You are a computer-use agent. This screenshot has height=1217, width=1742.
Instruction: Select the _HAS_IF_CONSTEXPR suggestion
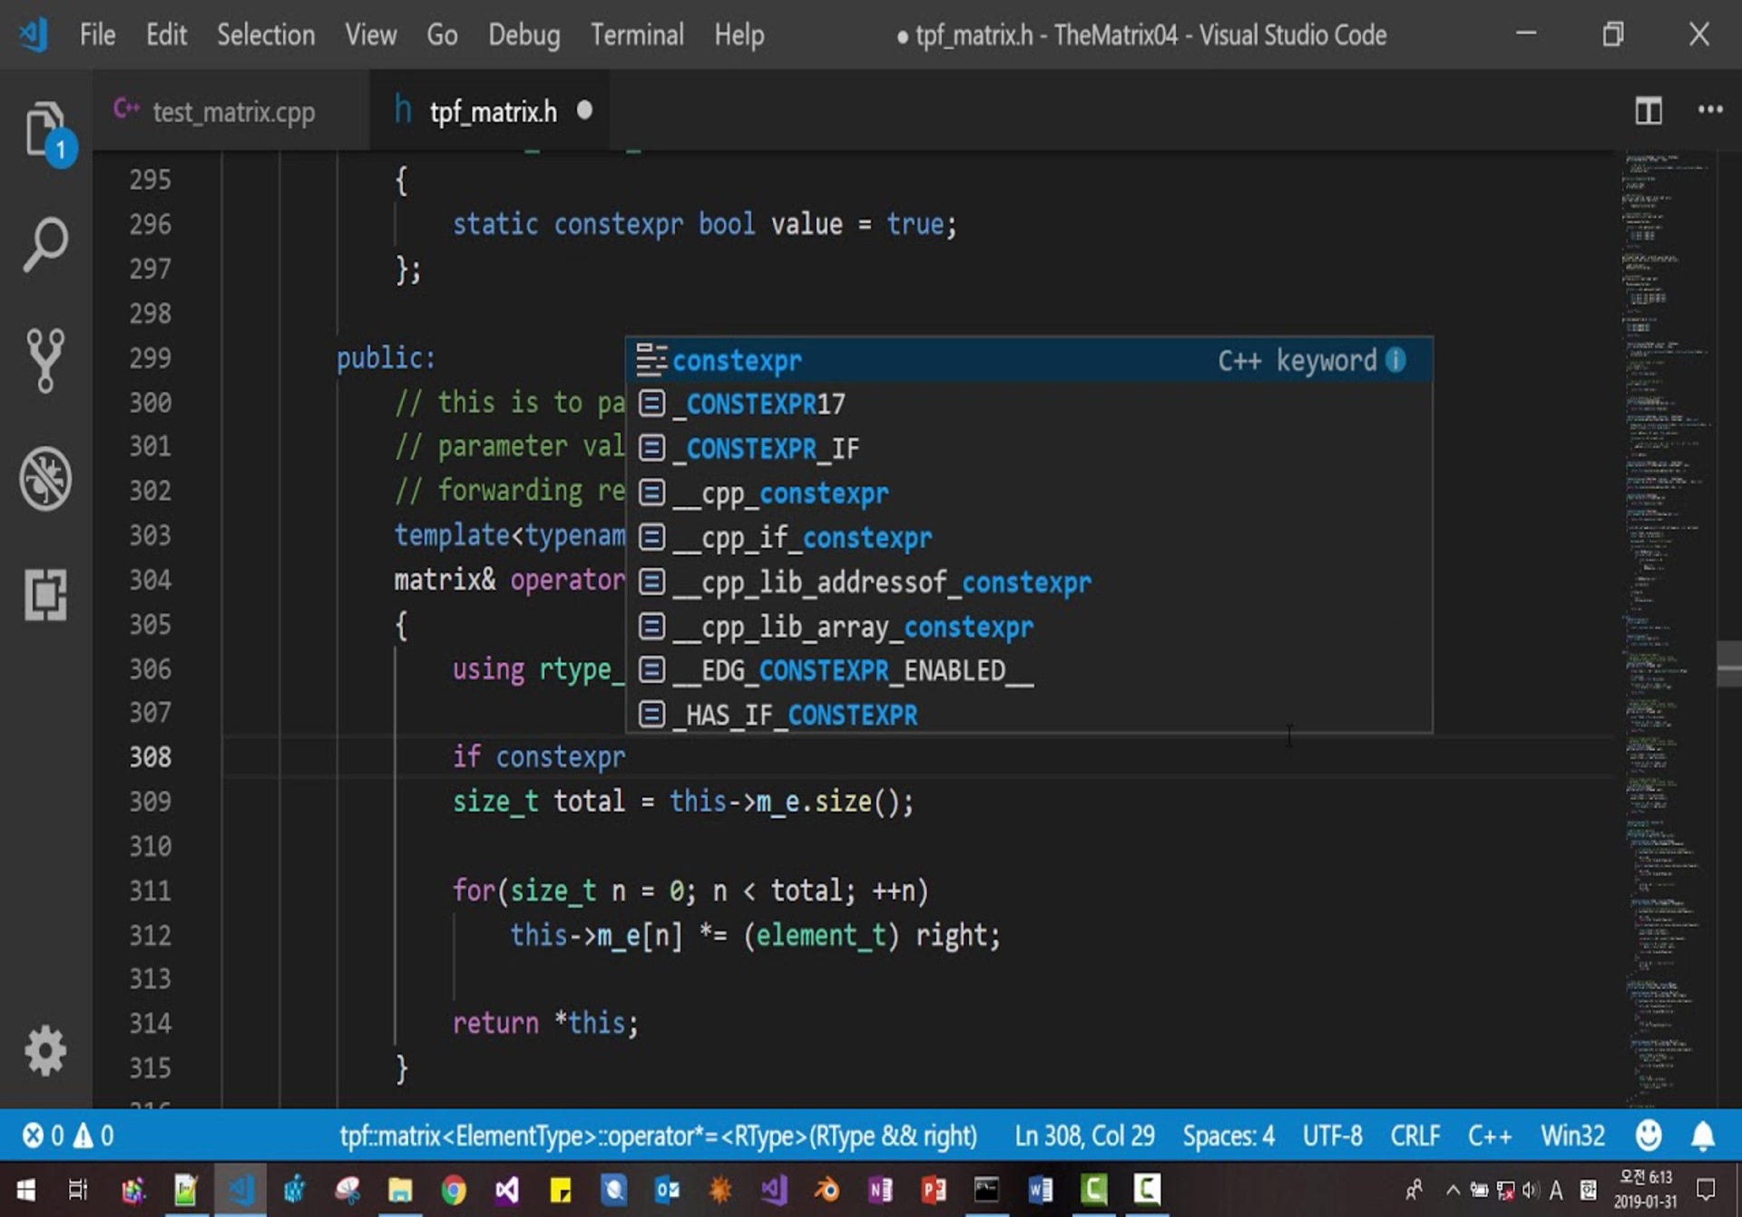tap(1029, 714)
